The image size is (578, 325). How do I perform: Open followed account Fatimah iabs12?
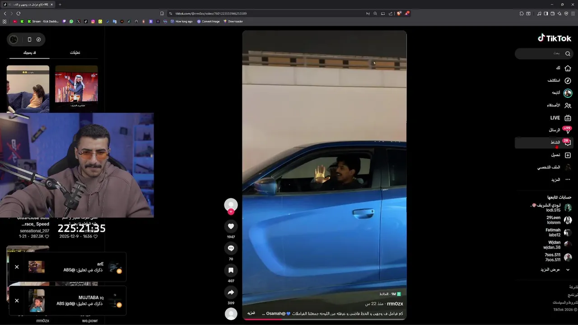click(558, 232)
